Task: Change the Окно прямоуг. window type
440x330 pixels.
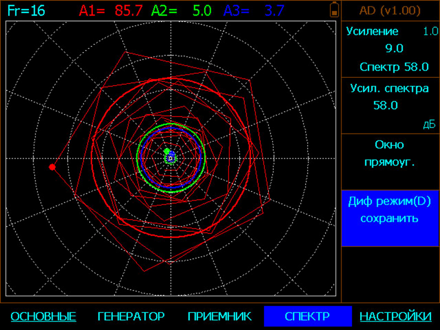Action: coord(390,153)
